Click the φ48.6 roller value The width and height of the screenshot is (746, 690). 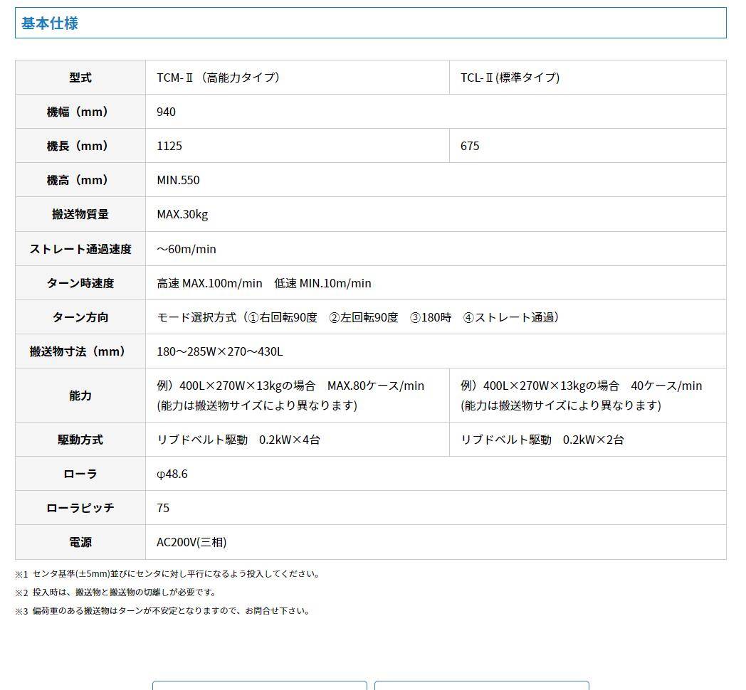pyautogui.click(x=172, y=474)
